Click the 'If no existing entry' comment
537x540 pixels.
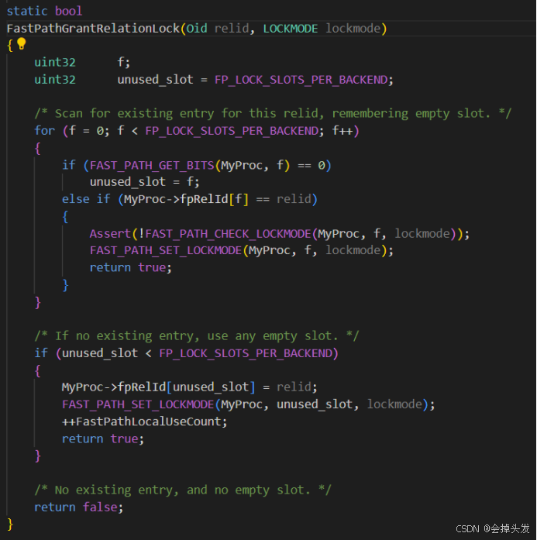(x=197, y=335)
